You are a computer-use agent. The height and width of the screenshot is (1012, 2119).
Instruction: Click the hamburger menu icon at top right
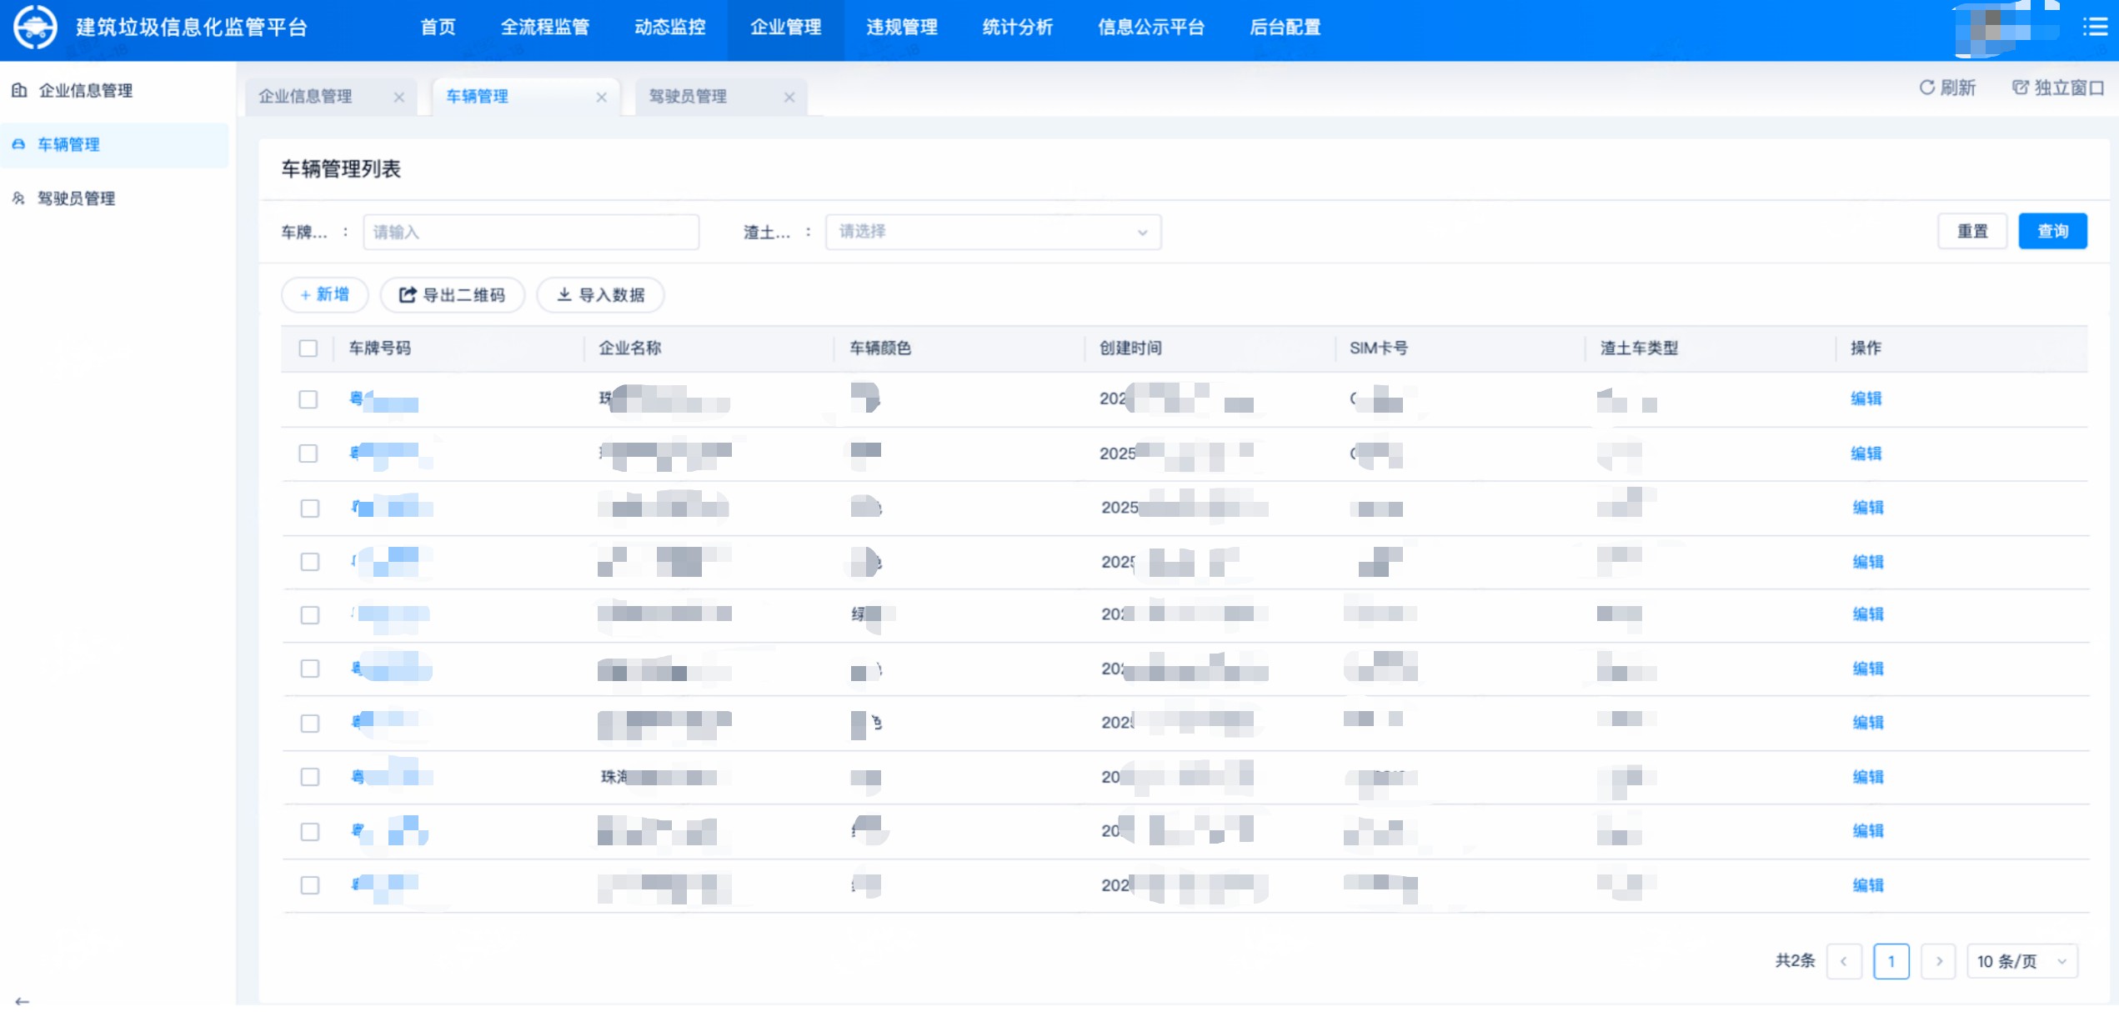pos(2095,27)
